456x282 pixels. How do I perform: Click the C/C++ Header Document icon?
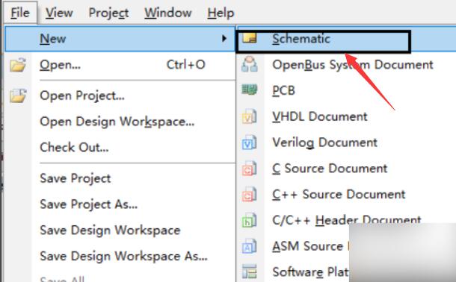click(250, 220)
